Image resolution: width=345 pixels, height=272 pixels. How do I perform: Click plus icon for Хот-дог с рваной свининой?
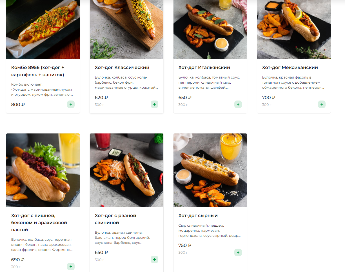point(154,259)
